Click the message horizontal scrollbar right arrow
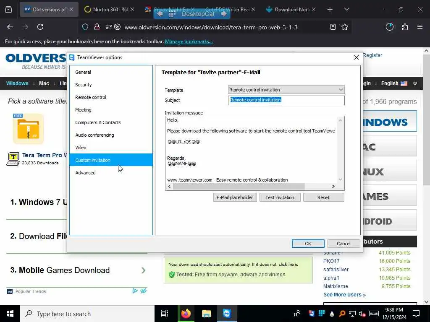Viewport: 430px width, 322px height. point(333,187)
